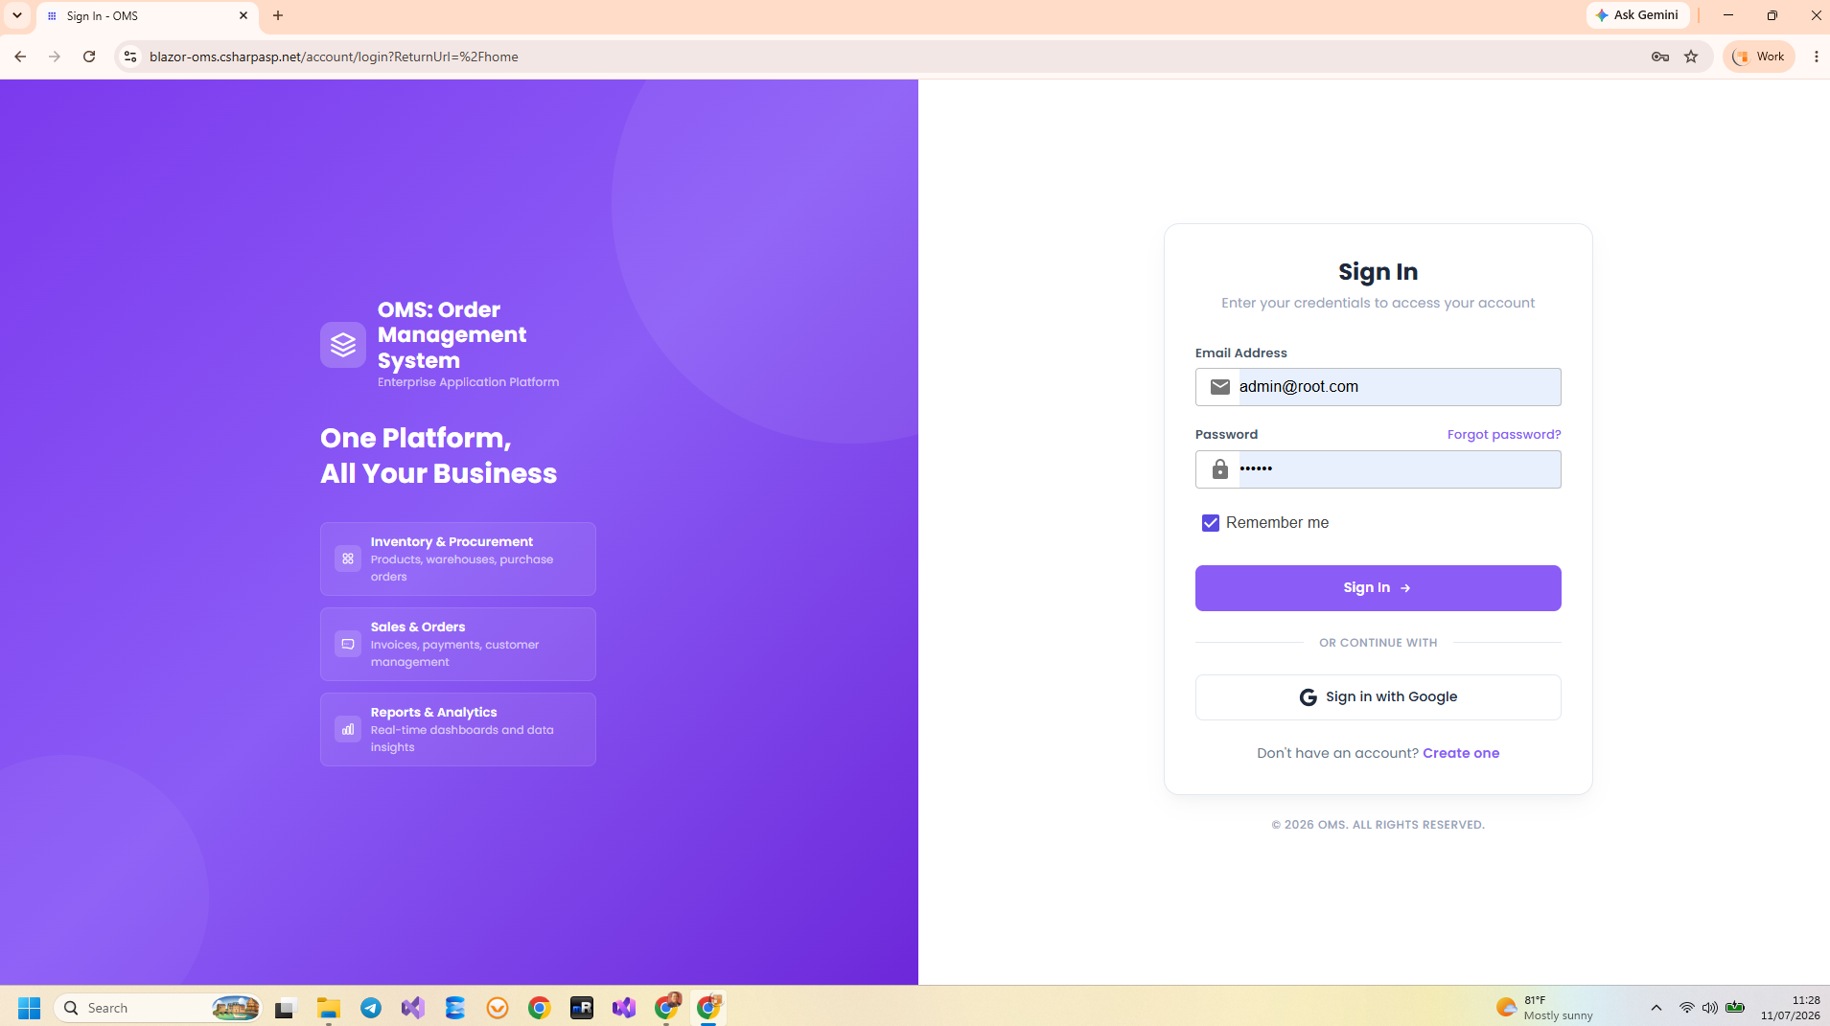
Task: Close the Sign In - OMS tab
Action: tap(243, 15)
